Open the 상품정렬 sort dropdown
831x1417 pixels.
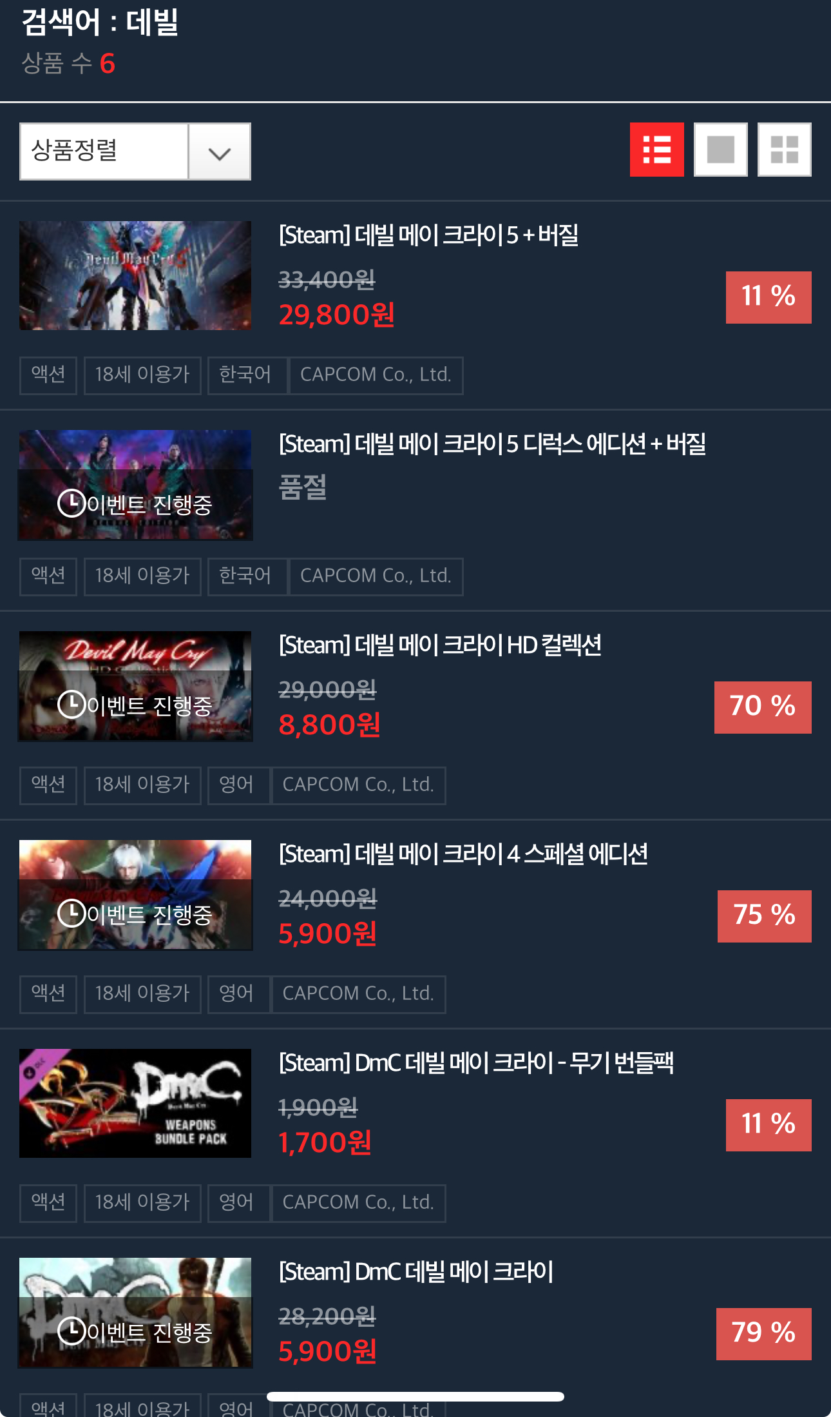[x=135, y=151]
